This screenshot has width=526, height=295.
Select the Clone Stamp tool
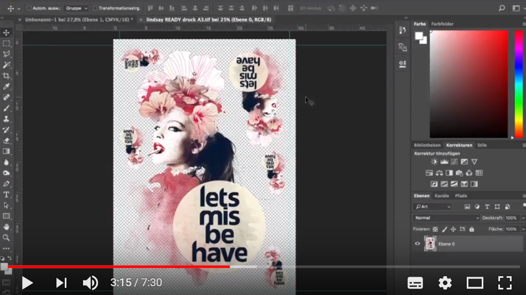[x=7, y=119]
